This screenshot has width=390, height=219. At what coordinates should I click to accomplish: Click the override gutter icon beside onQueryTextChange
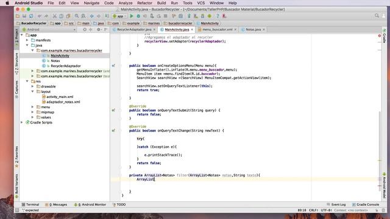coord(113,131)
